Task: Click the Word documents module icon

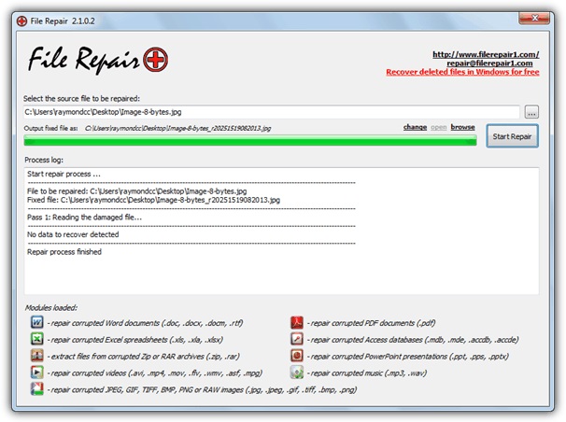Action: 35,322
